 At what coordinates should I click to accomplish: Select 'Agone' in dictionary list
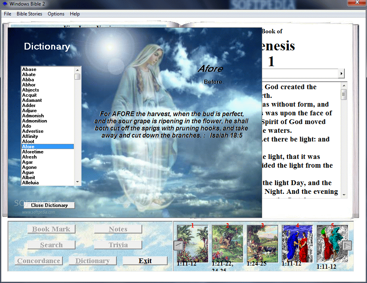(48, 167)
